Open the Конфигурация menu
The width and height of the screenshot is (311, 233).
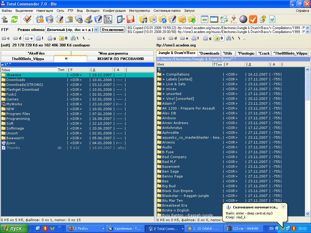(114, 11)
